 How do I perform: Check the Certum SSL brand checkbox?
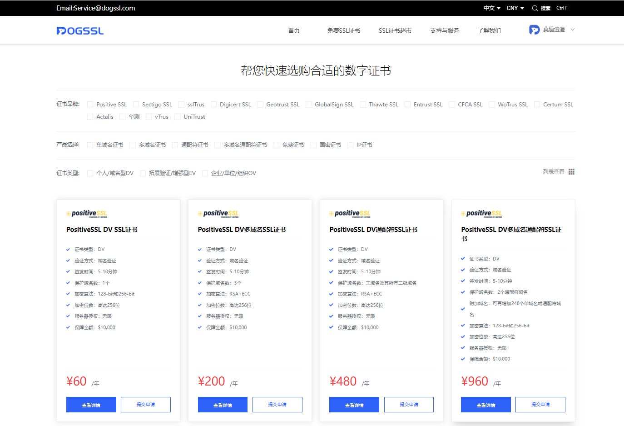point(537,105)
